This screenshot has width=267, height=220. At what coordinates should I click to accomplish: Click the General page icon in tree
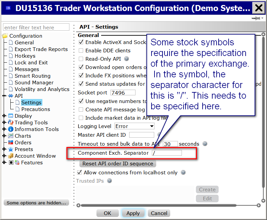point(11,43)
